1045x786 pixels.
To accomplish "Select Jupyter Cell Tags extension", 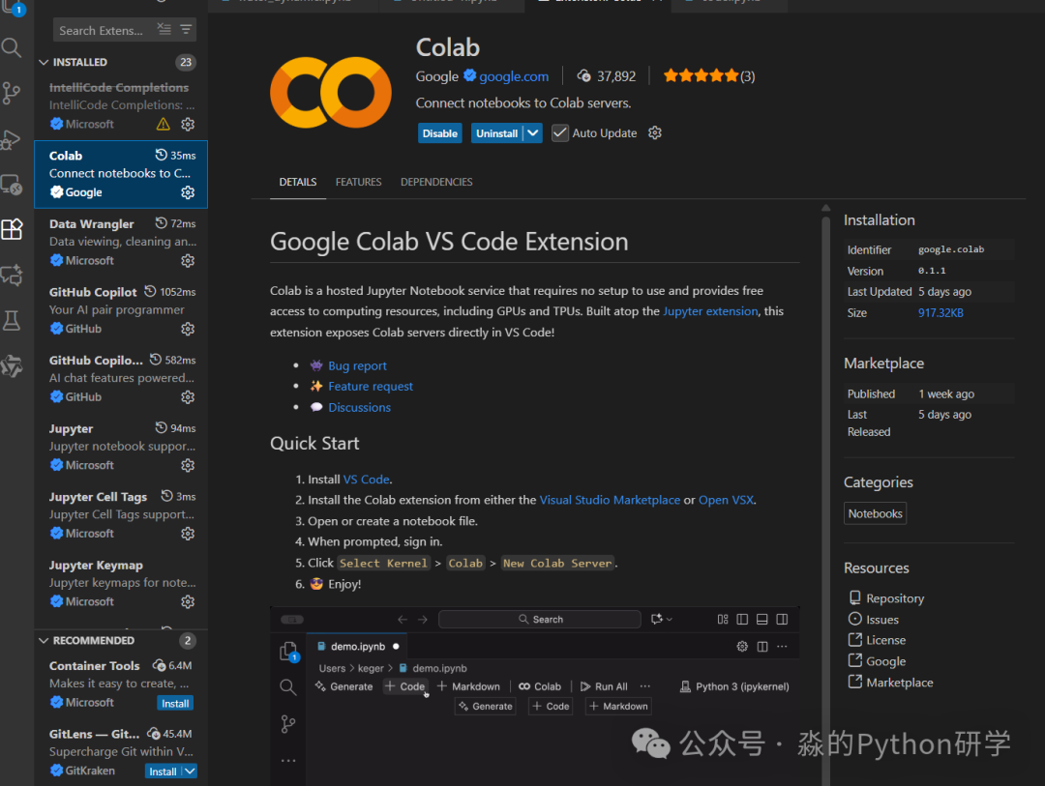I will tap(121, 514).
